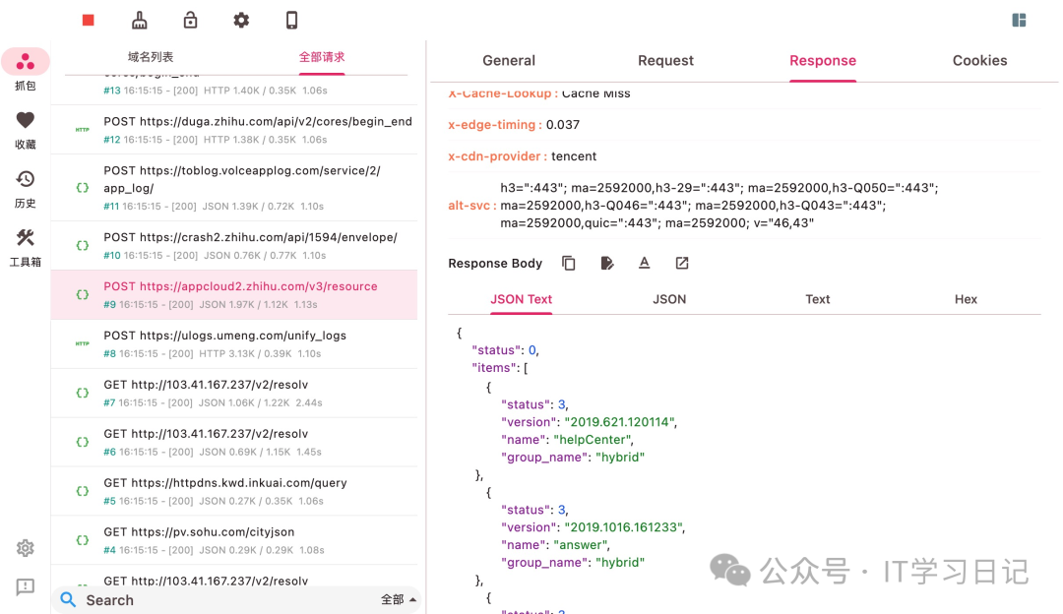Viewport: 1063px width, 614px height.
Task: Select the JSON Text body view tab
Action: coord(522,299)
